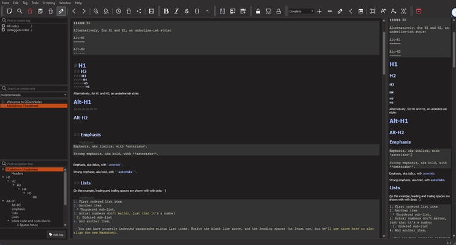Go back in note history
The image size is (456, 245).
(x=74, y=11)
